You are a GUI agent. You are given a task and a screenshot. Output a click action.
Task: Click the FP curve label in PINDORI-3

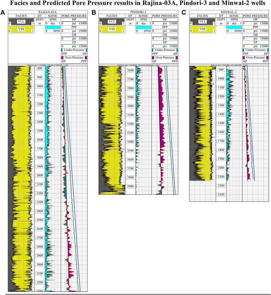tap(165, 42)
